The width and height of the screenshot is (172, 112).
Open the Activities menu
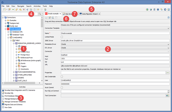(x=37, y=6)
